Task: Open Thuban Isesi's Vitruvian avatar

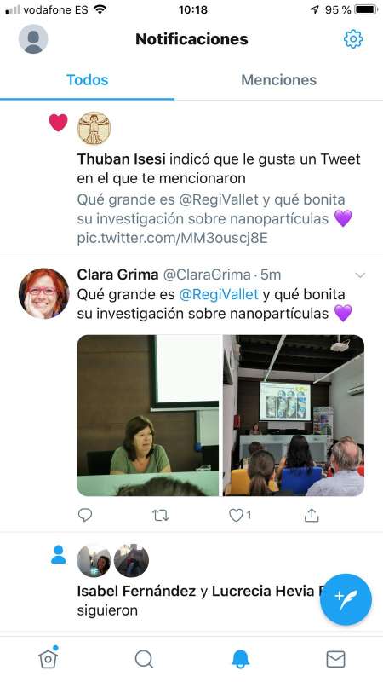Action: (x=94, y=129)
